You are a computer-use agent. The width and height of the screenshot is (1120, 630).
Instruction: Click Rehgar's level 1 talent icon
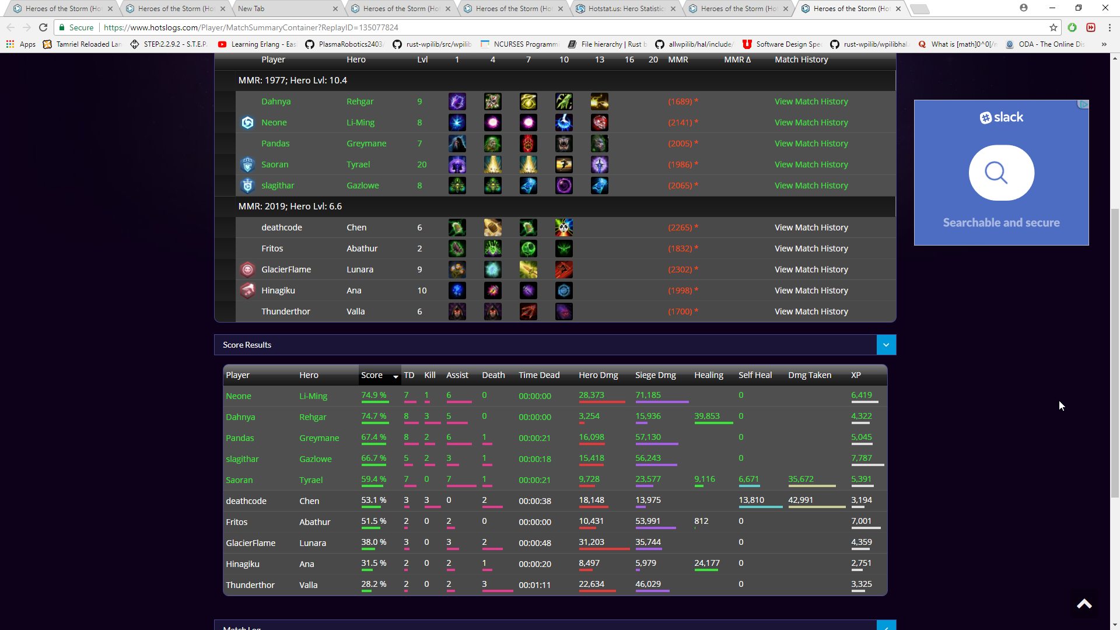point(457,101)
